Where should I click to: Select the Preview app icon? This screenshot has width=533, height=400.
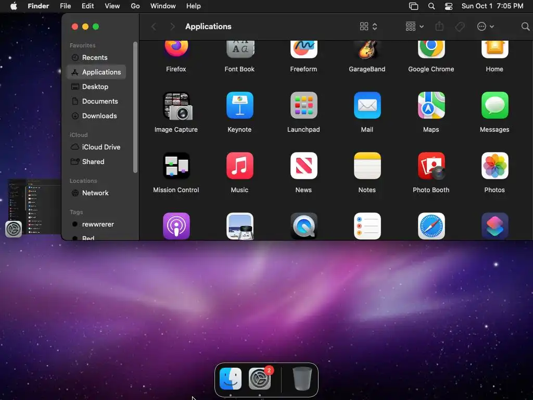click(240, 226)
